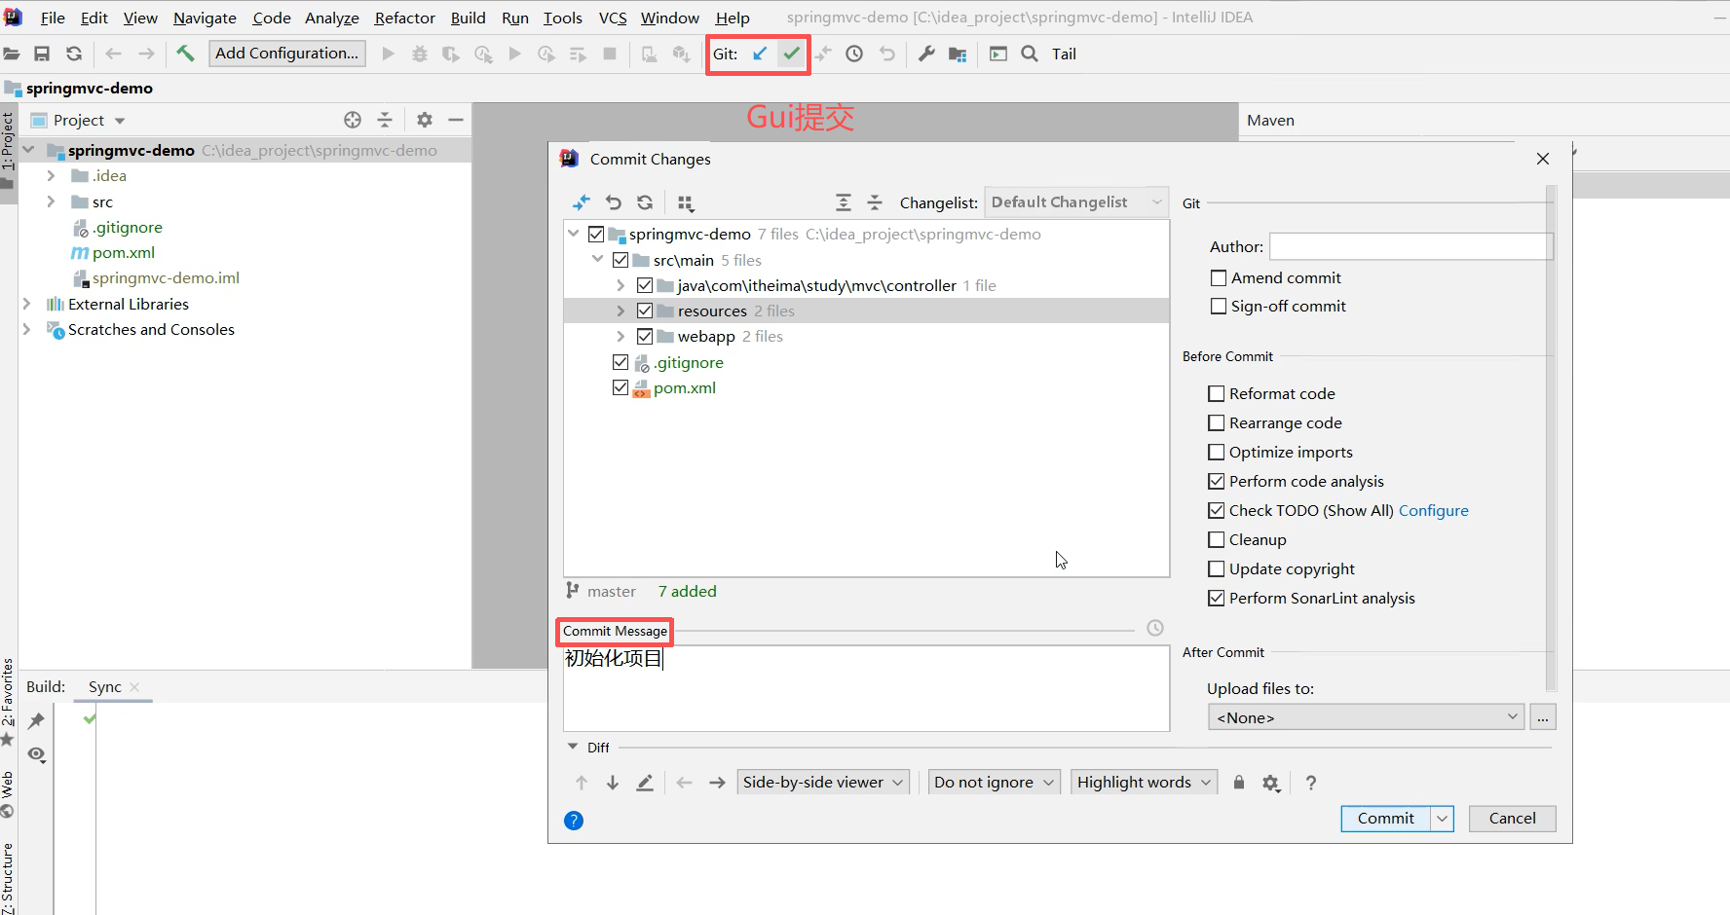Click the Group By icon in Commit dialog
1730x915 pixels.
[x=686, y=202]
